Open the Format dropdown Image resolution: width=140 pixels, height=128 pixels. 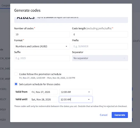42,46
